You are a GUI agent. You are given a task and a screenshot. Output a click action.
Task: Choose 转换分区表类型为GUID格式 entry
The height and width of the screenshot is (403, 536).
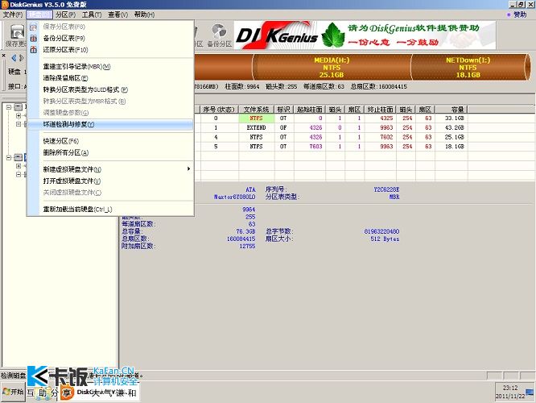coord(85,89)
